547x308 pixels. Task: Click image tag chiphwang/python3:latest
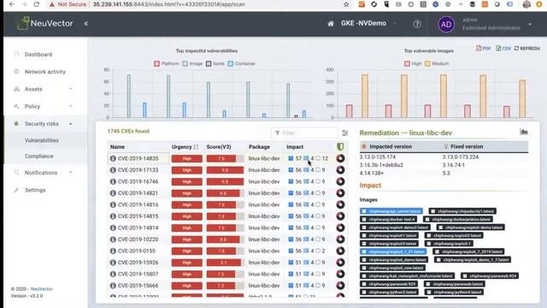point(389,292)
